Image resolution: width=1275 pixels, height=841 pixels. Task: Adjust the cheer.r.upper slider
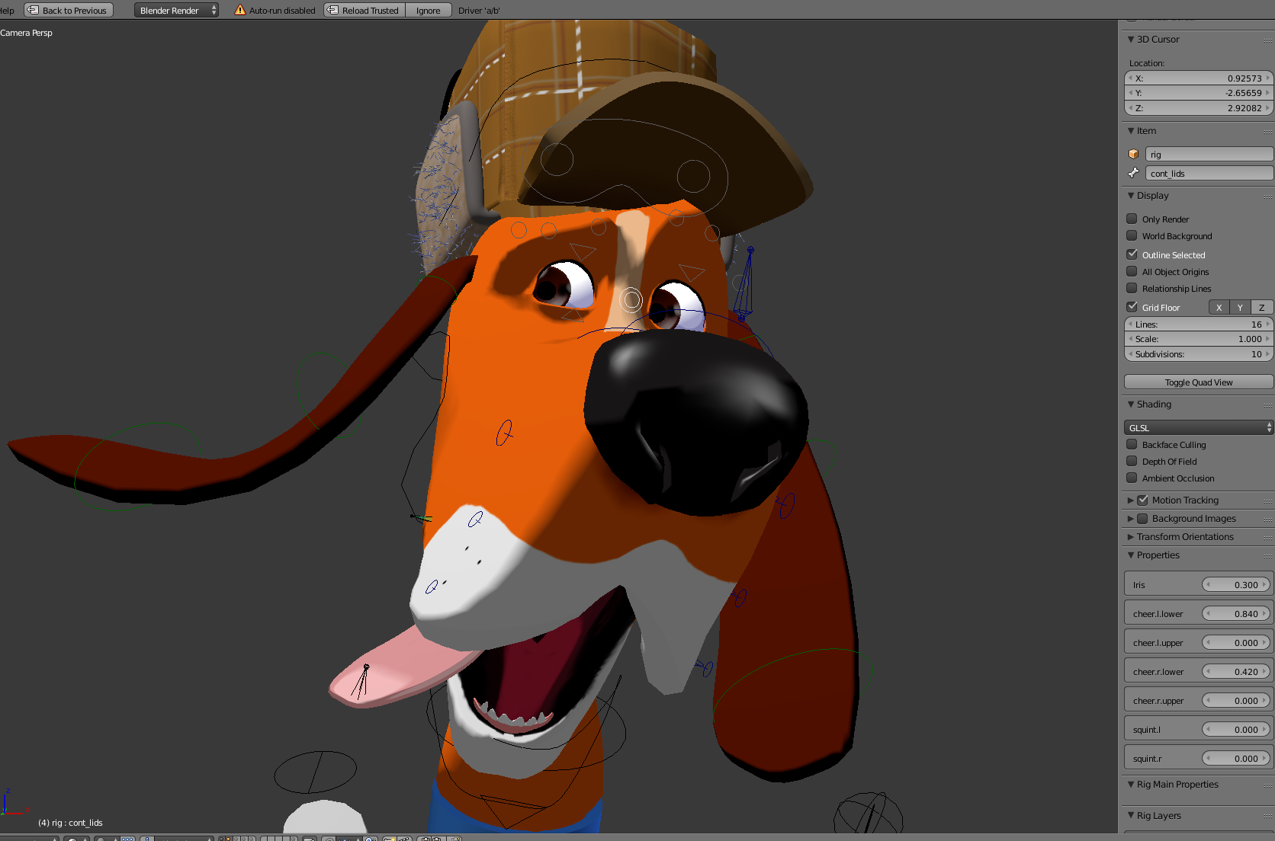[1236, 700]
